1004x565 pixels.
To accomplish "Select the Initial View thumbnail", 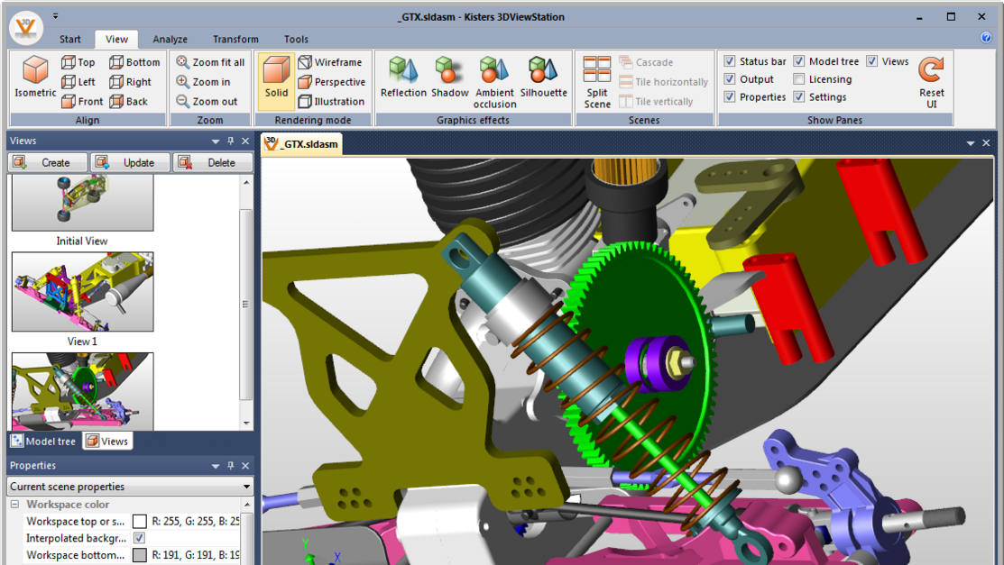I will (x=83, y=203).
